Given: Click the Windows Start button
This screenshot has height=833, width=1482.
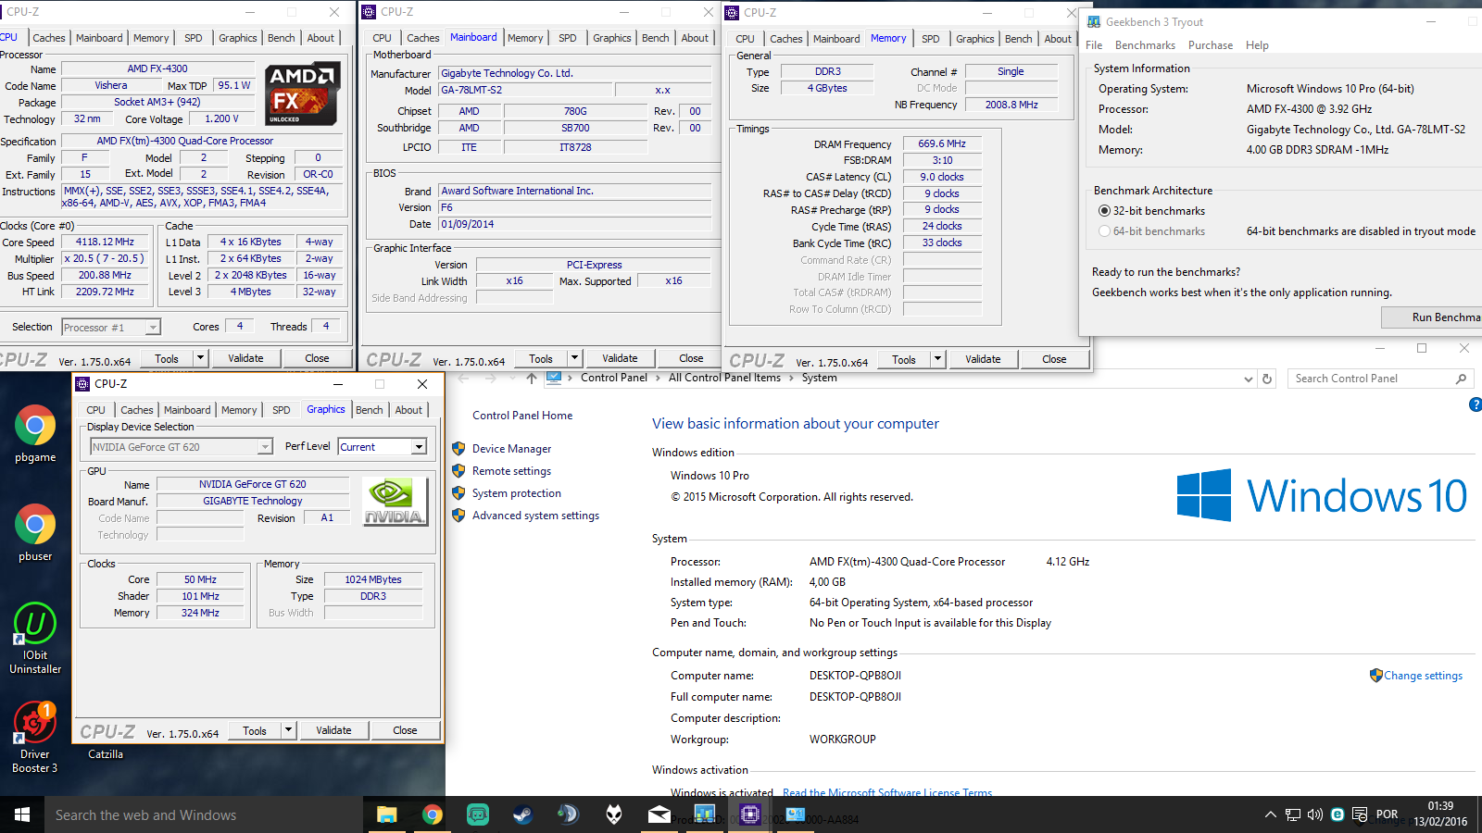Looking at the screenshot, I should tap(22, 814).
